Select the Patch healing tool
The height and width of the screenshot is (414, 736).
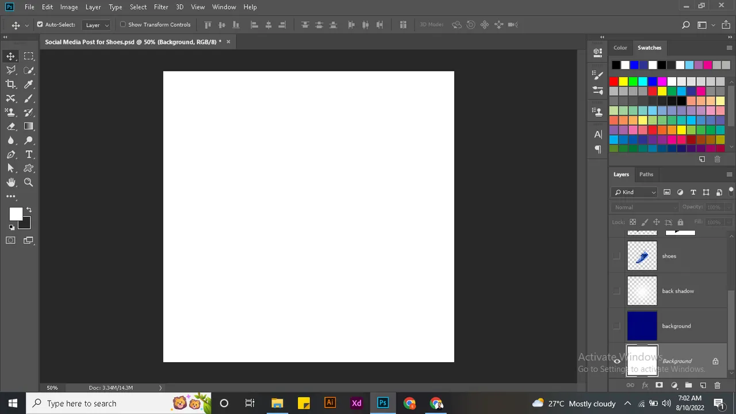point(11,98)
